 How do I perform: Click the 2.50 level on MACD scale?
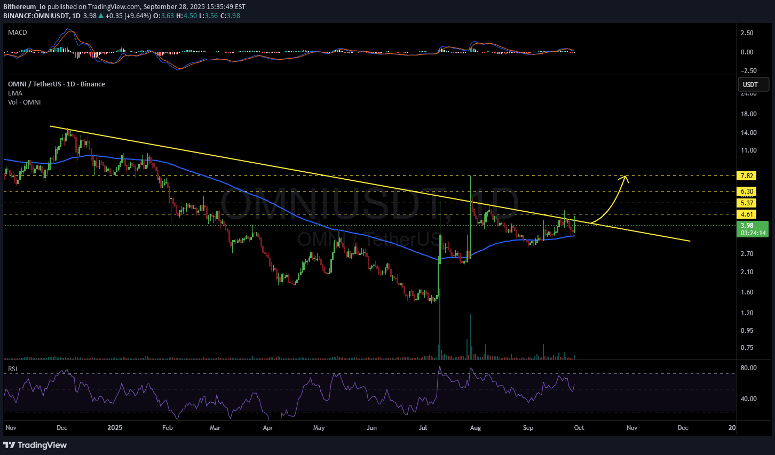tap(747, 33)
